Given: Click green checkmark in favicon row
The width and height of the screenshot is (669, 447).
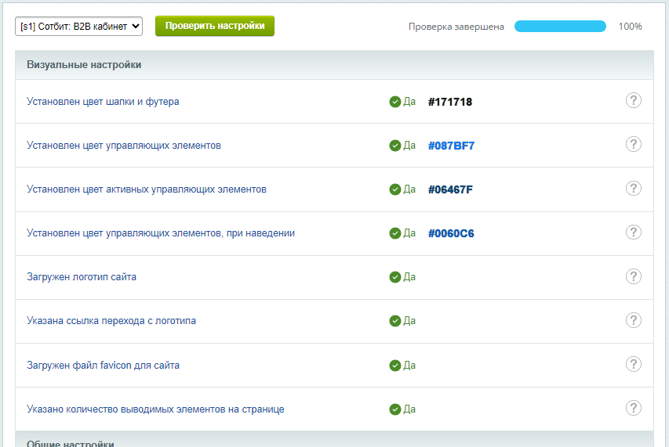Looking at the screenshot, I should [395, 366].
